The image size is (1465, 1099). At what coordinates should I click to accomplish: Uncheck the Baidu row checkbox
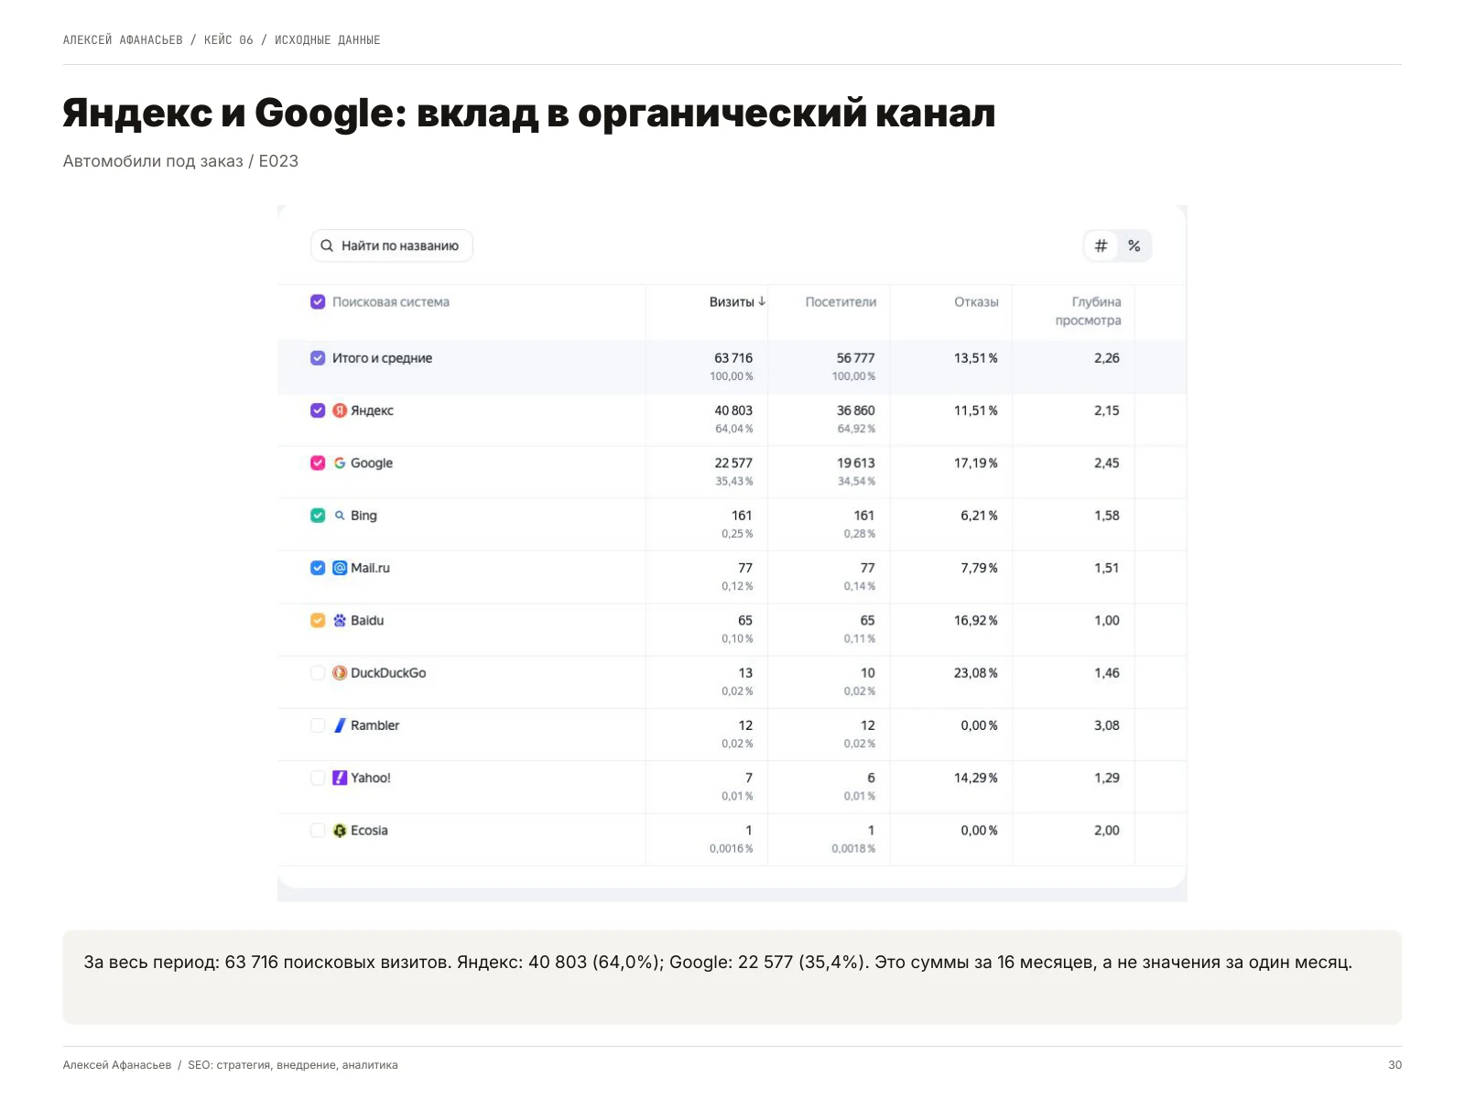(318, 620)
